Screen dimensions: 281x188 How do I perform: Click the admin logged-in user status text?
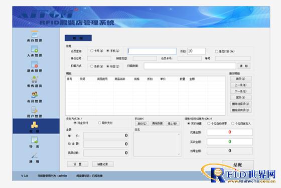coord(52,175)
